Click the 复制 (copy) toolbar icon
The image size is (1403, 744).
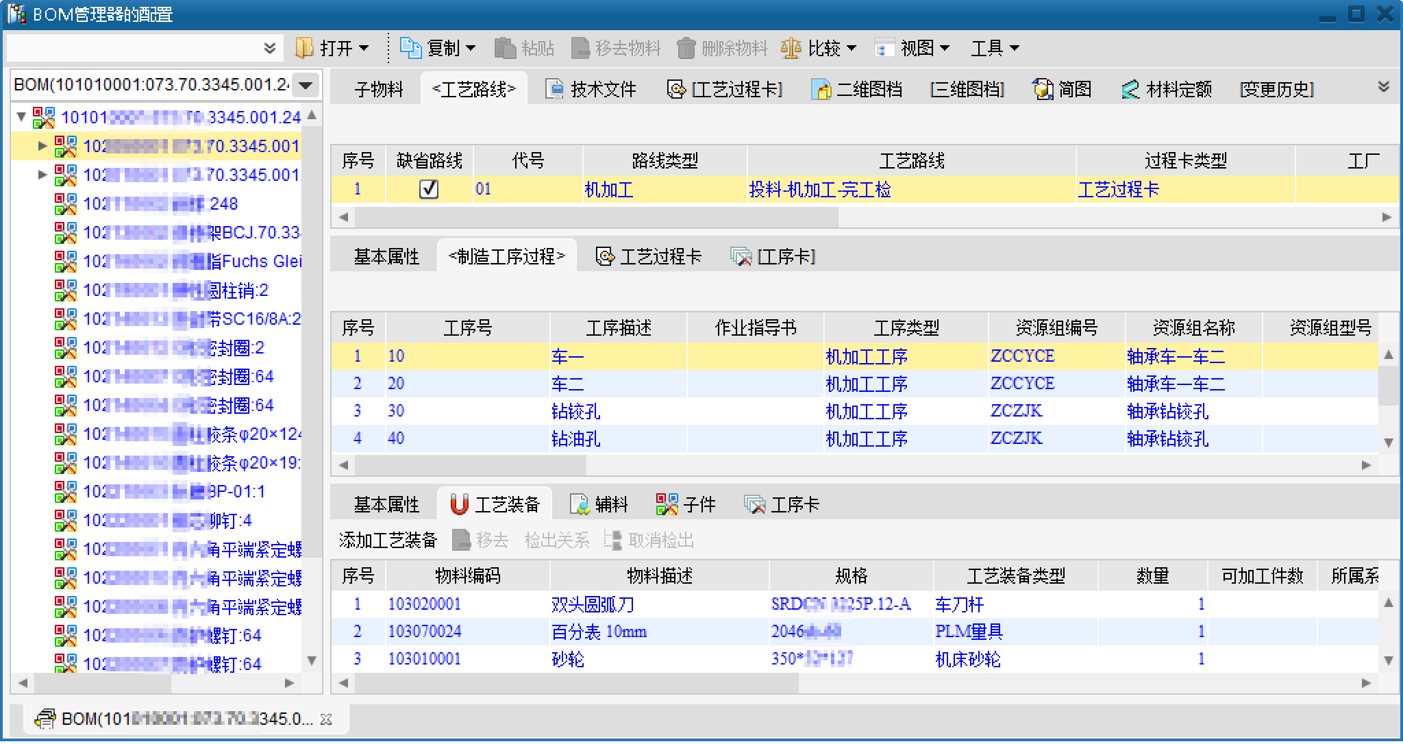(410, 48)
